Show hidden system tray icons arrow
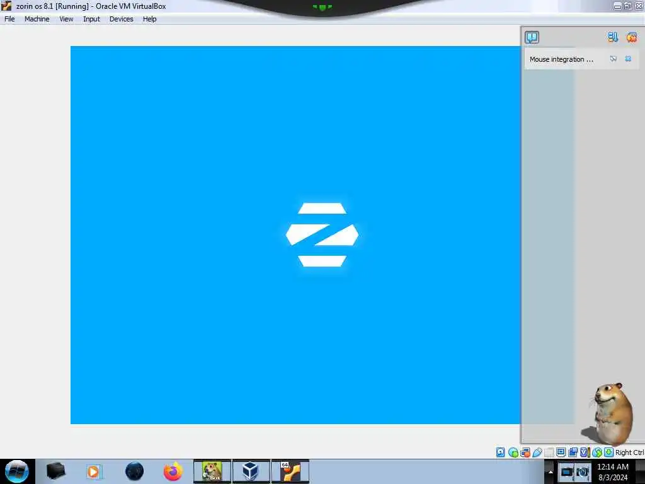645x484 pixels. coord(551,471)
